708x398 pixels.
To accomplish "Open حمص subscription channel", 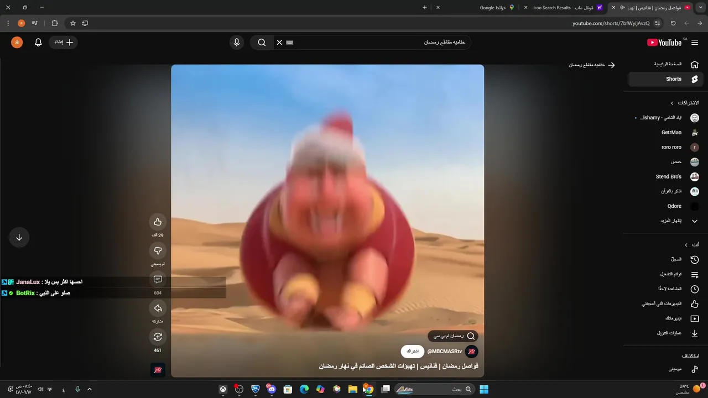I will pos(665,162).
